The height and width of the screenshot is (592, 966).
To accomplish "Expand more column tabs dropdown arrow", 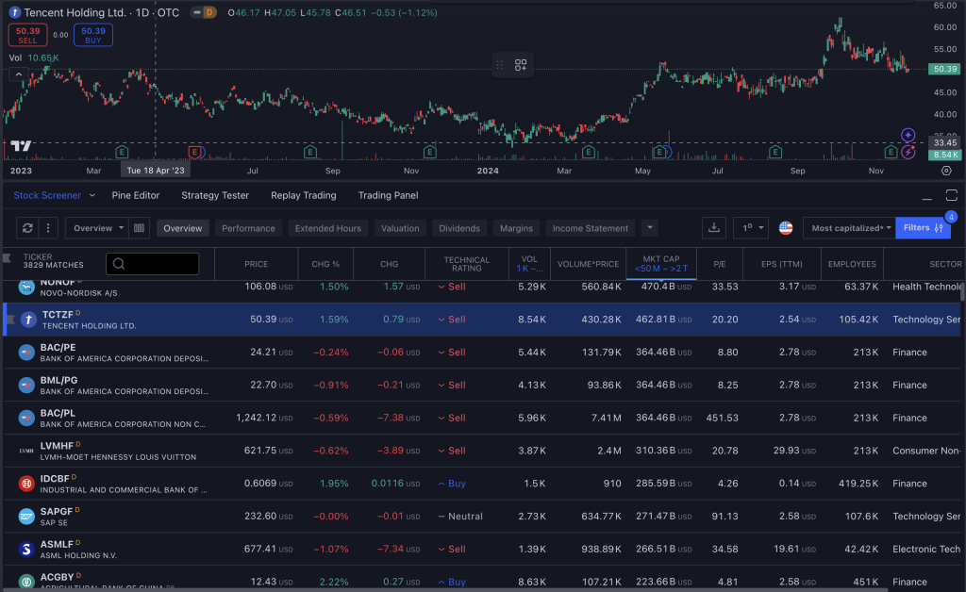I will [x=650, y=228].
